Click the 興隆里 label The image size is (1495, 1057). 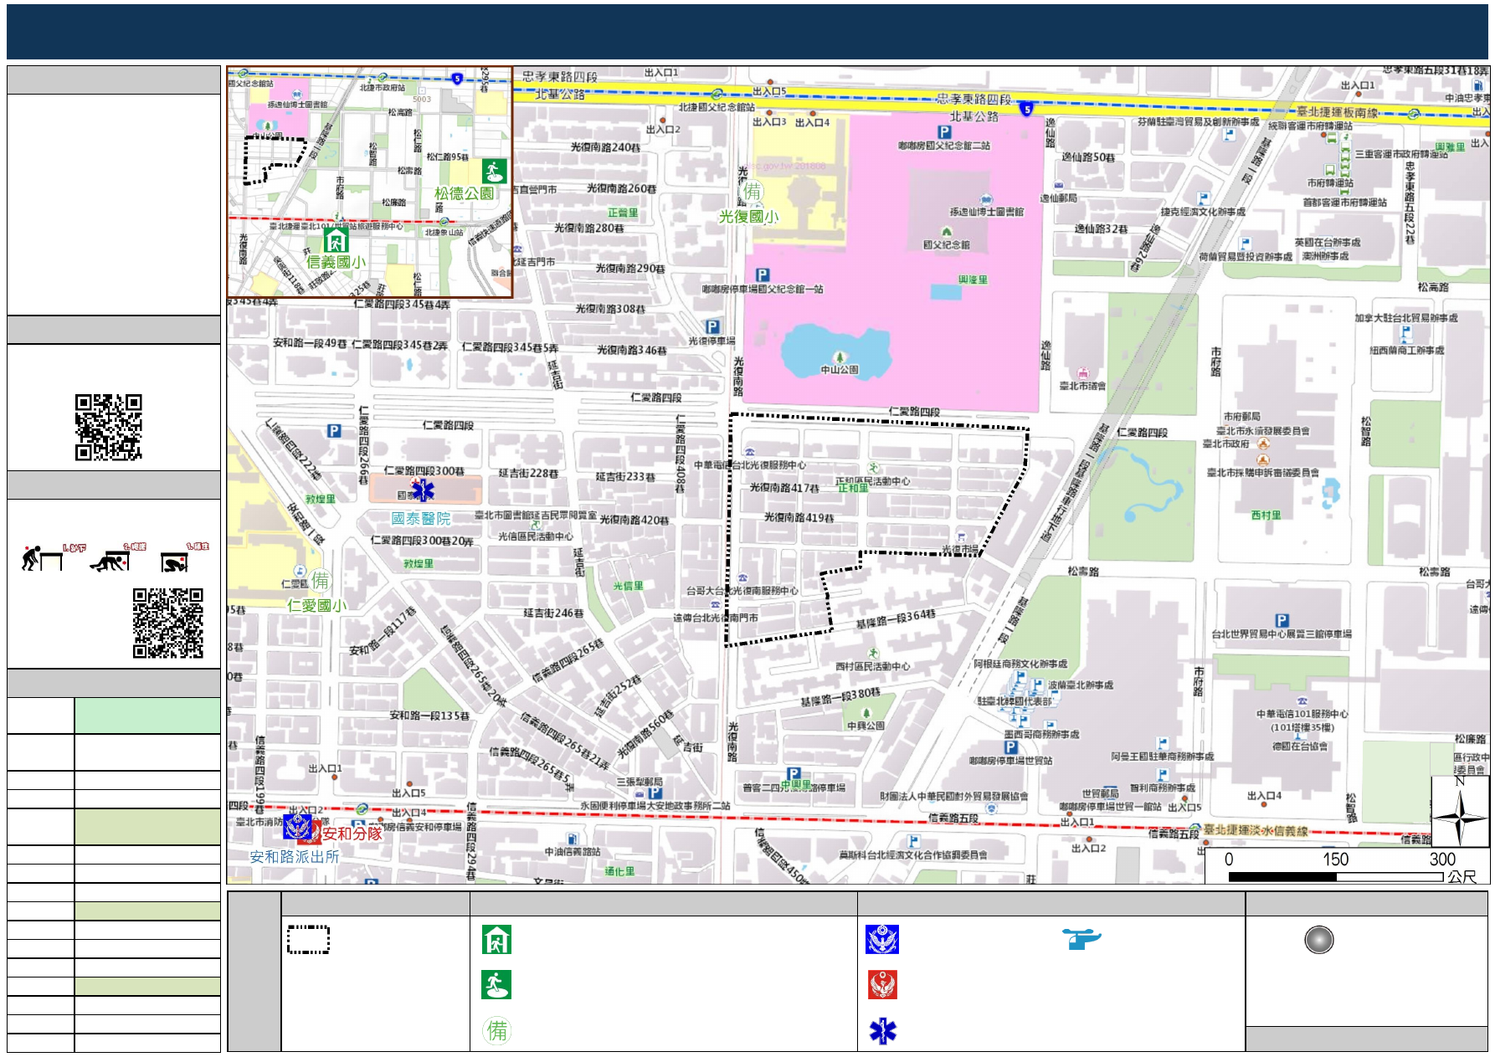click(973, 280)
